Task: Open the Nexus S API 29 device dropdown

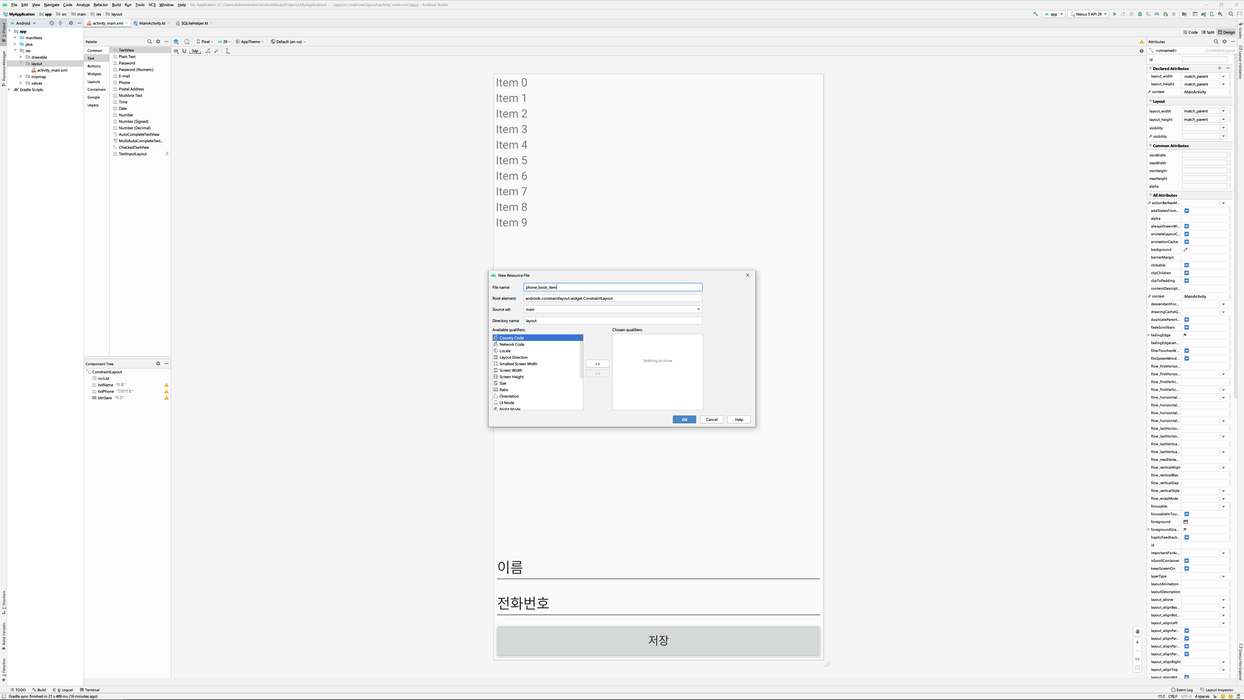Action: pos(1088,14)
